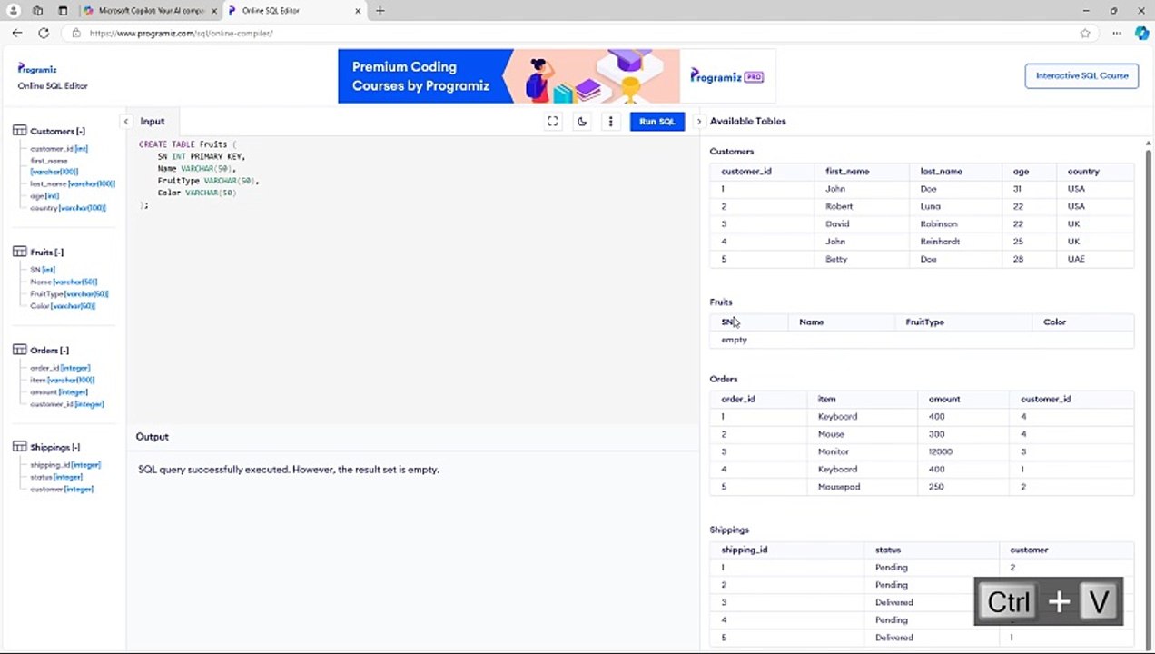
Task: Click FruitType field in sidebar
Action: [69, 293]
